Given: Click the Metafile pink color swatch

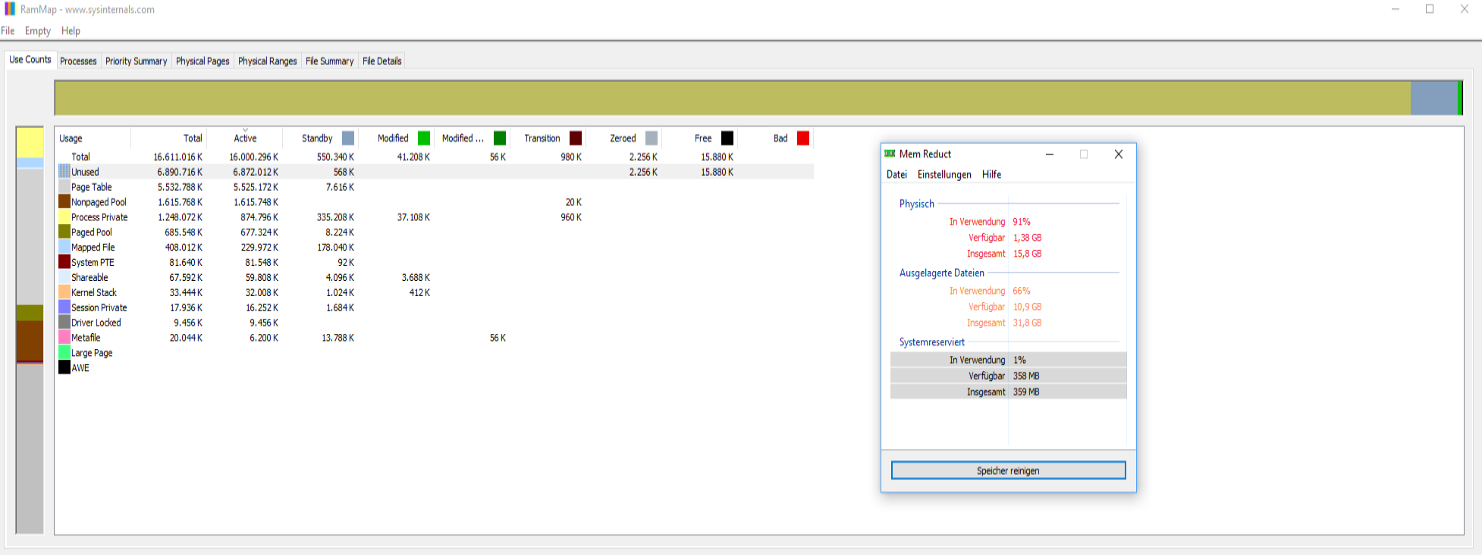Looking at the screenshot, I should point(64,338).
